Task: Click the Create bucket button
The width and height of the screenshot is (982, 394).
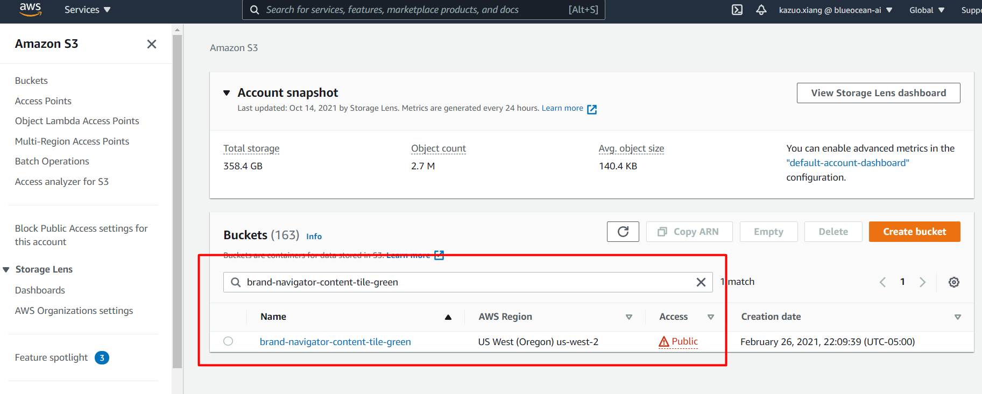Action: pos(914,232)
